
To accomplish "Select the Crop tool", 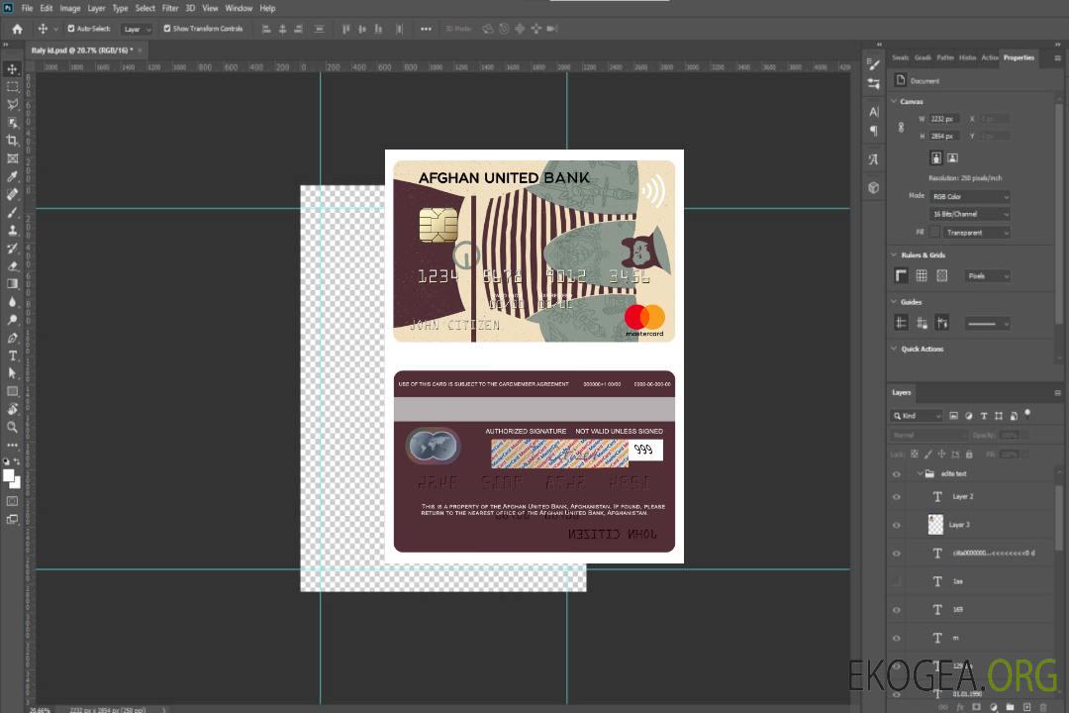I will pyautogui.click(x=13, y=141).
